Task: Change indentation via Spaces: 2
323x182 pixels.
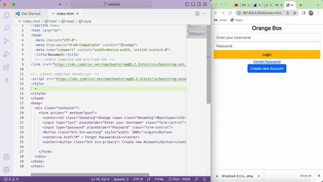Action: [x=121, y=179]
